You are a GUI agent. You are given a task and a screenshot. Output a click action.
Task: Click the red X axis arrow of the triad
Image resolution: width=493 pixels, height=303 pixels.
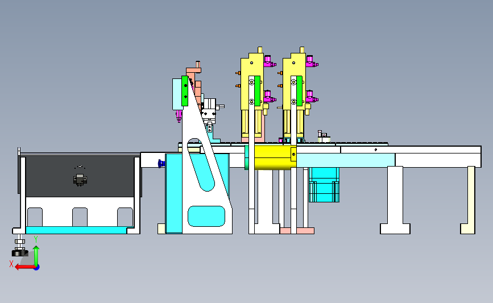coord(24,267)
